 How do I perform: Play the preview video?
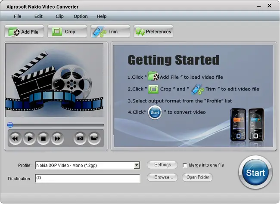tap(29, 138)
